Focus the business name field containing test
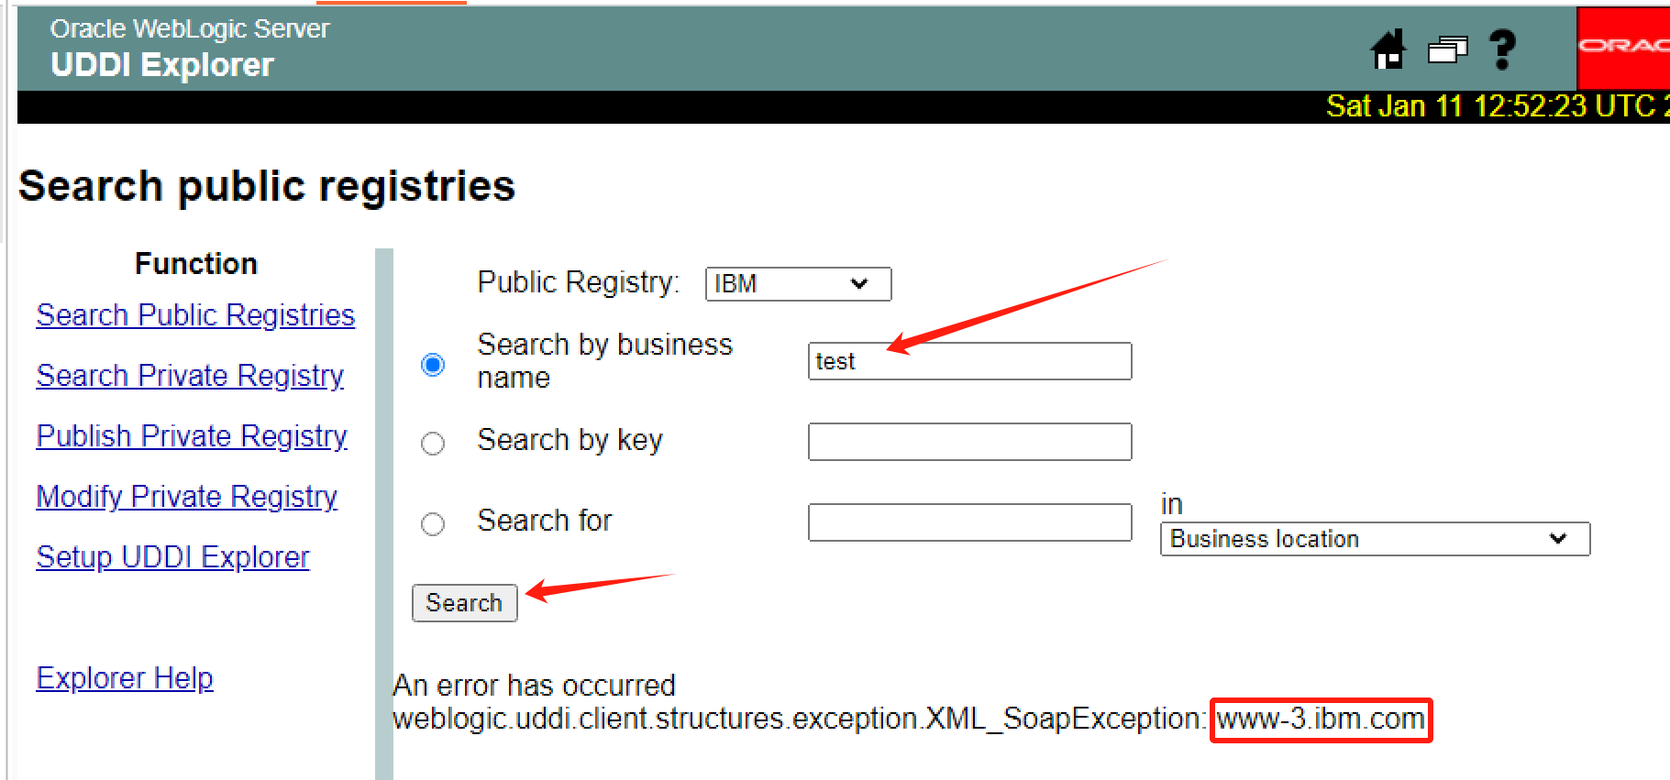The image size is (1670, 780). pyautogui.click(x=969, y=361)
